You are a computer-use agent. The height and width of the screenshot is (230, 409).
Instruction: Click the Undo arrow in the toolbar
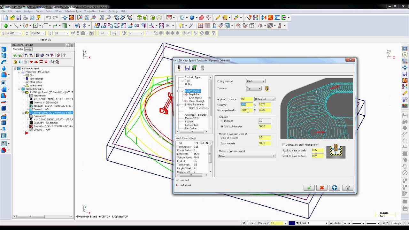pyautogui.click(x=48, y=18)
